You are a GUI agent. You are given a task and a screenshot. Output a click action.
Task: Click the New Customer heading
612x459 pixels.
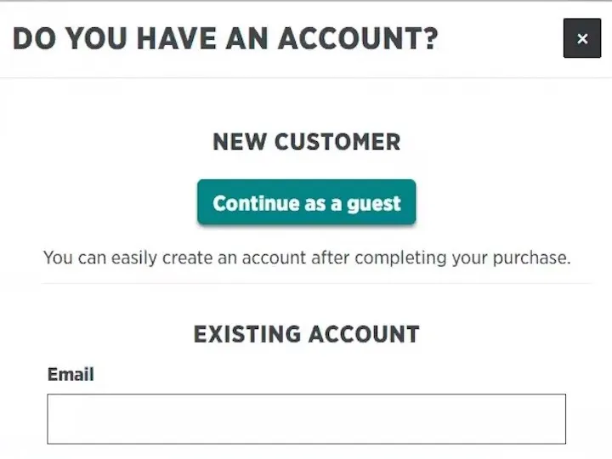coord(306,142)
